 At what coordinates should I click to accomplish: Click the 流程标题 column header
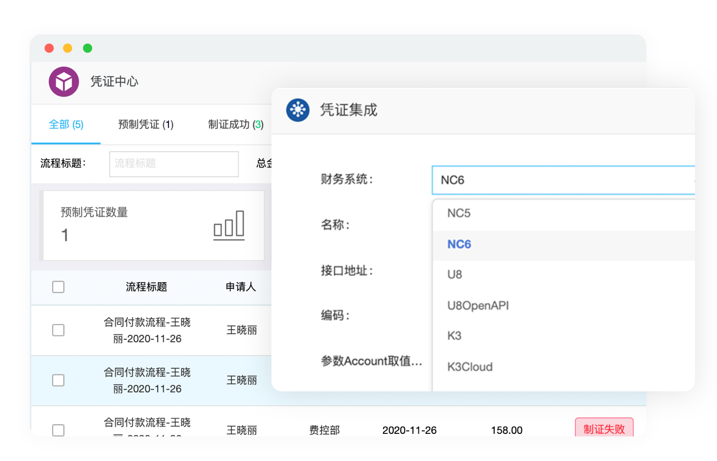tap(146, 287)
